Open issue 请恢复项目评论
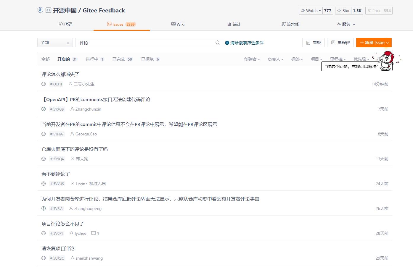The image size is (413, 267). point(58,249)
